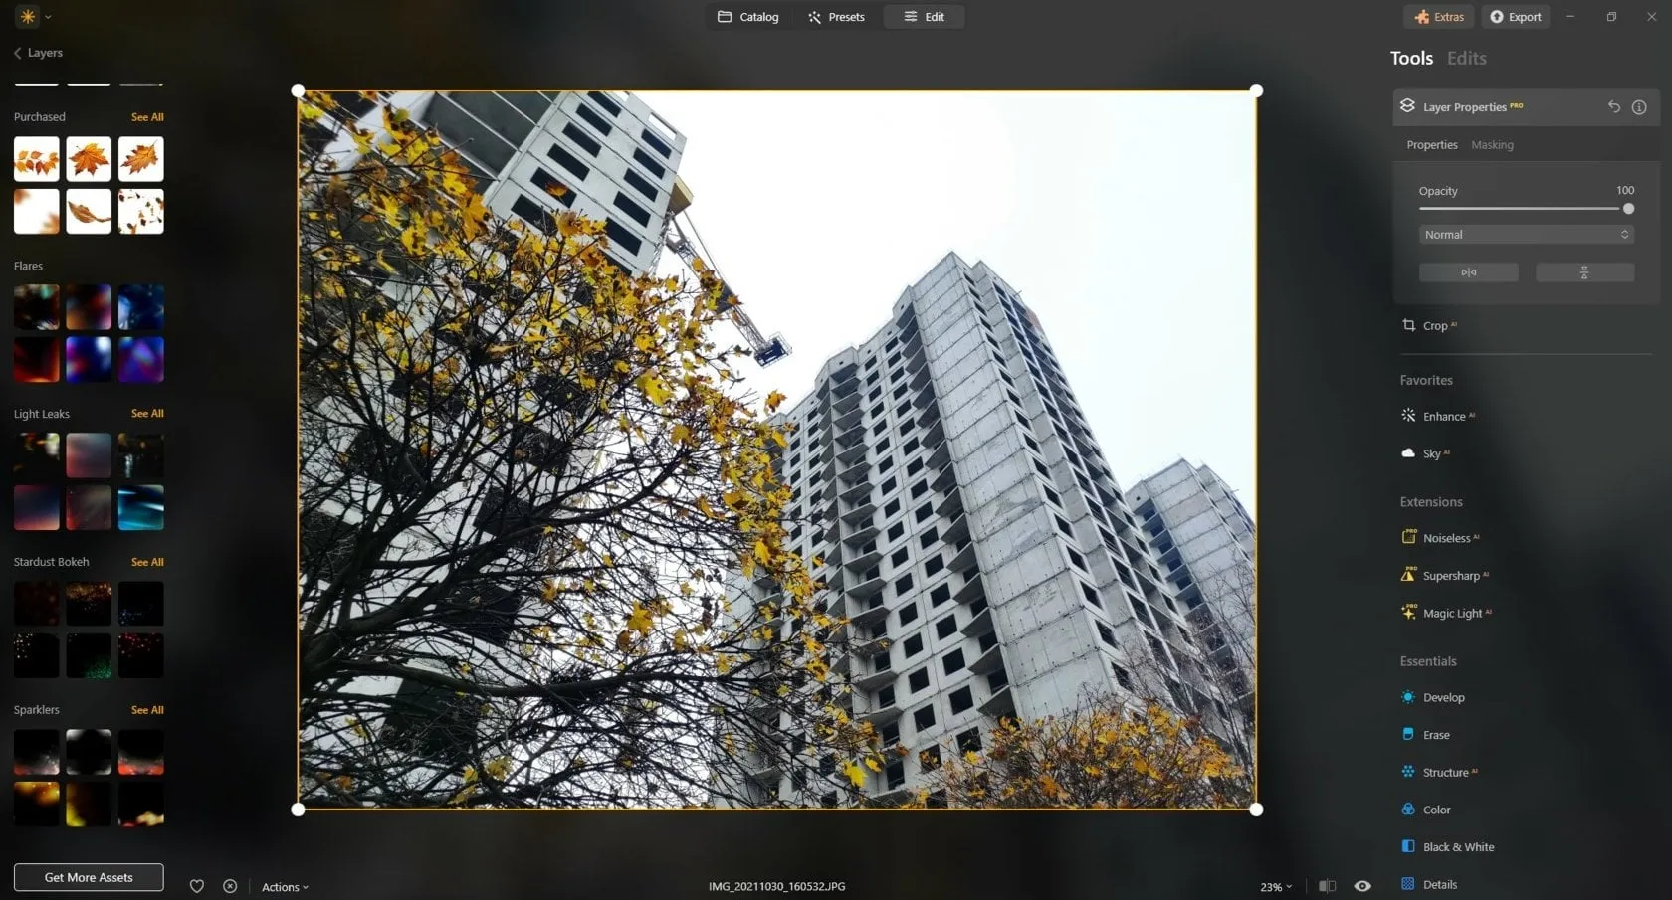1672x900 pixels.
Task: Flip layer vertically icon button
Action: tap(1584, 272)
